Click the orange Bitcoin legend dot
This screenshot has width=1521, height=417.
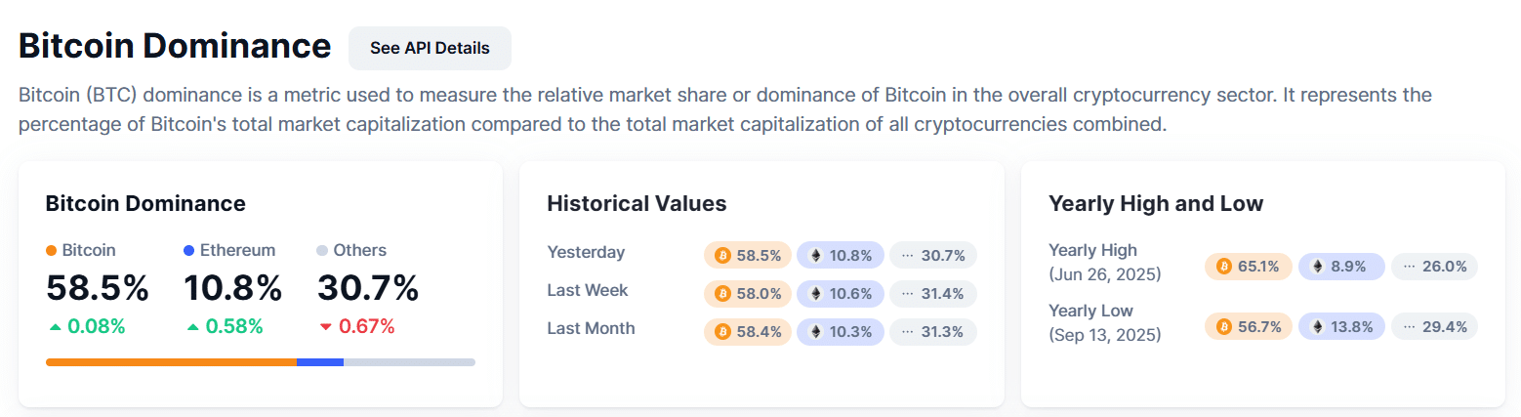(x=52, y=251)
